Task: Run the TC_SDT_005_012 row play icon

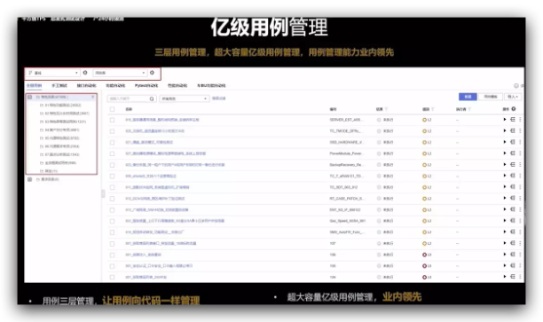Action: coord(505,187)
